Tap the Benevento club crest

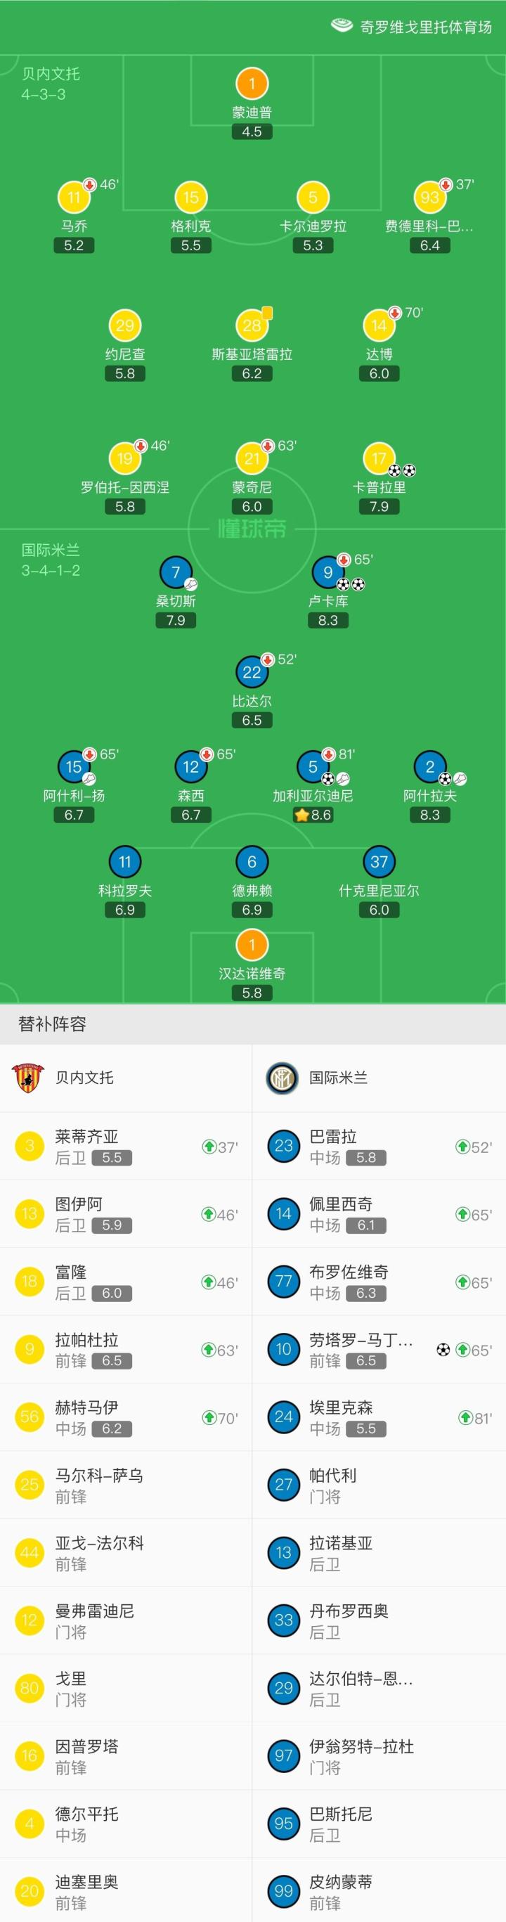[x=28, y=1078]
